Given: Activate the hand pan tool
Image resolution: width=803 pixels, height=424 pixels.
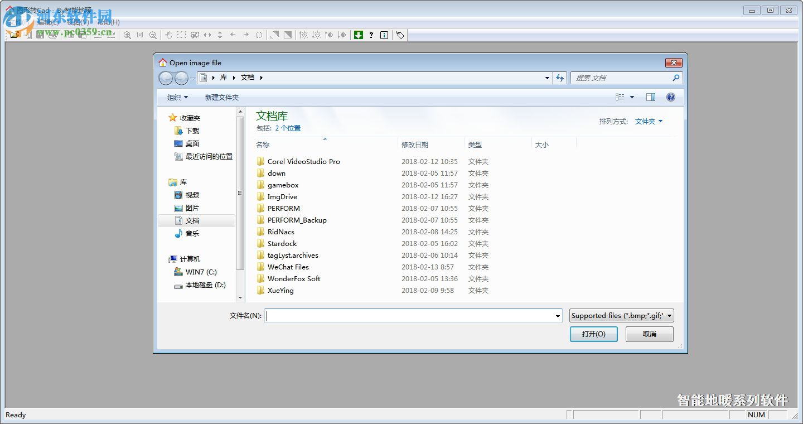Looking at the screenshot, I should click(168, 35).
